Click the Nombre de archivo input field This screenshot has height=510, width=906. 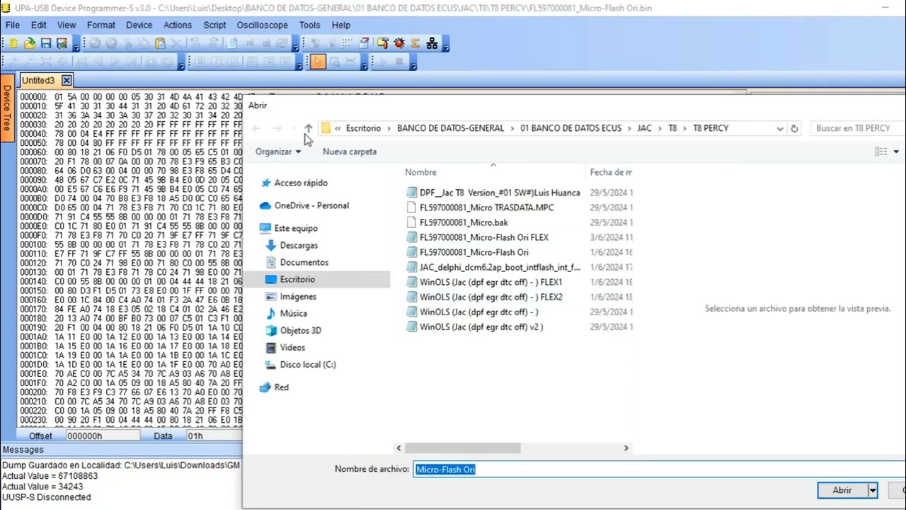(x=658, y=469)
